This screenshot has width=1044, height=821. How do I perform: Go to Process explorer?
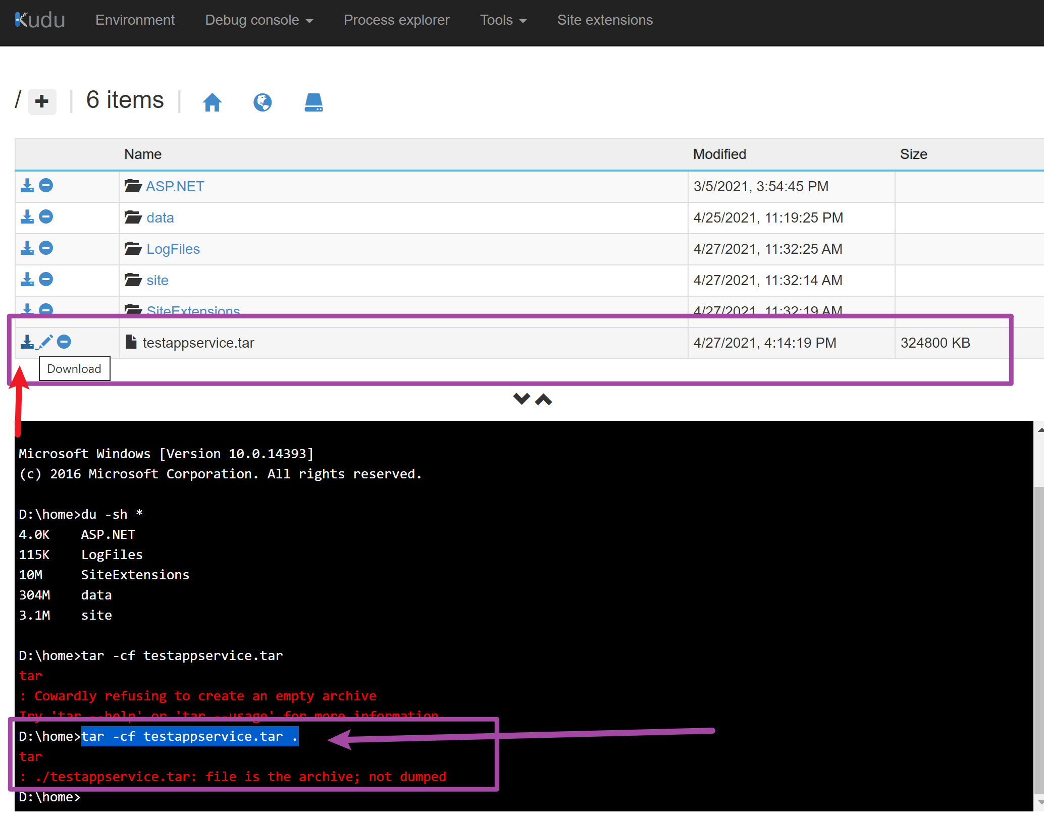pos(396,20)
